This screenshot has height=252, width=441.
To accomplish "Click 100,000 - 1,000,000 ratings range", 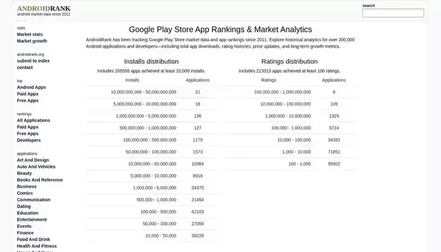I will click(x=291, y=128).
